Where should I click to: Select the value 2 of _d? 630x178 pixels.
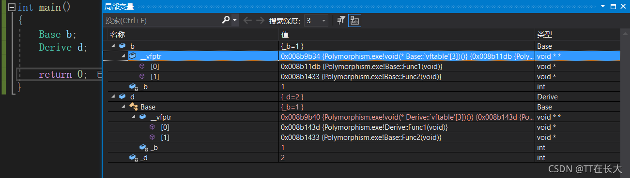283,157
